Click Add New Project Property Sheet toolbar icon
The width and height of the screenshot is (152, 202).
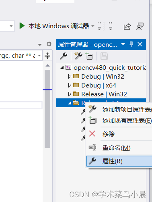(78, 56)
